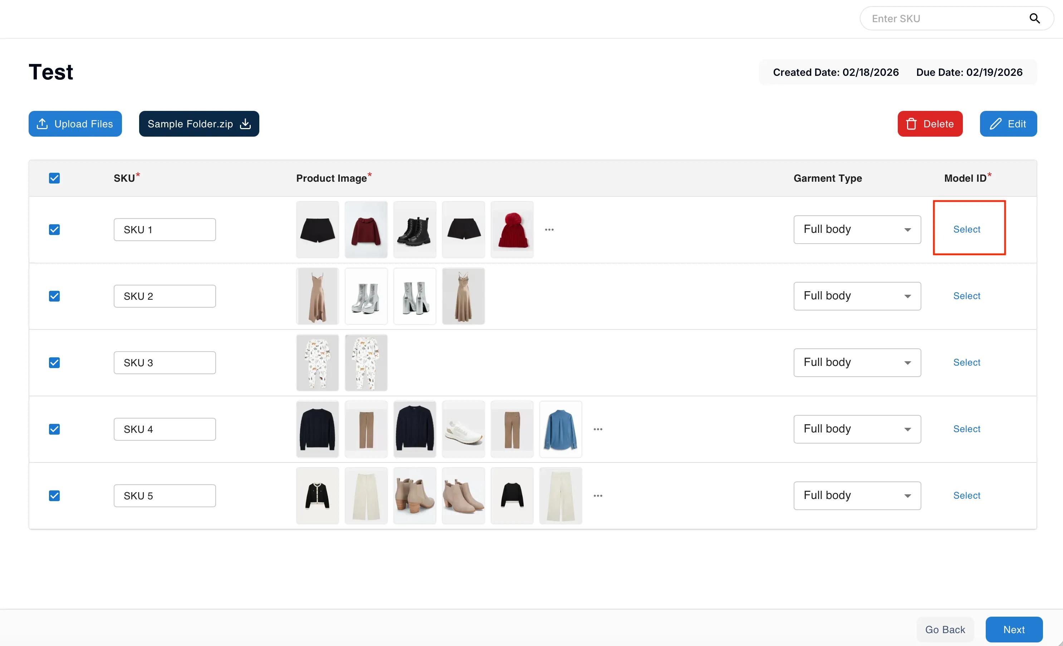
Task: Show more images for SKU 4 (ellipsis)
Action: click(598, 429)
